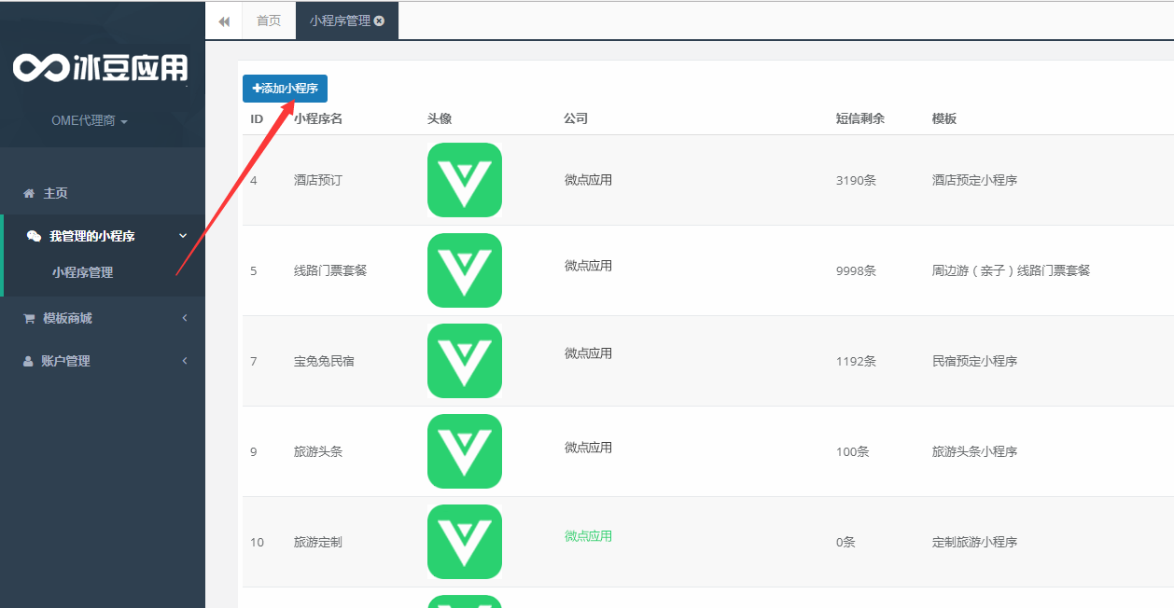The image size is (1174, 608).
Task: Close the 小程序管理 tab
Action: [x=379, y=21]
